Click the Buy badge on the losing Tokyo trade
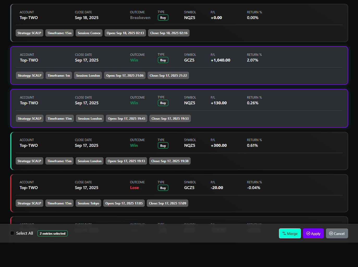 click(x=163, y=187)
